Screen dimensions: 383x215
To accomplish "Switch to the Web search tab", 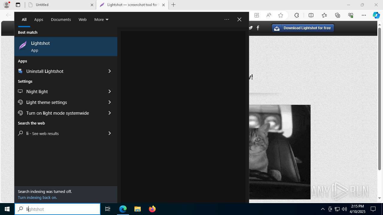I will point(83,19).
